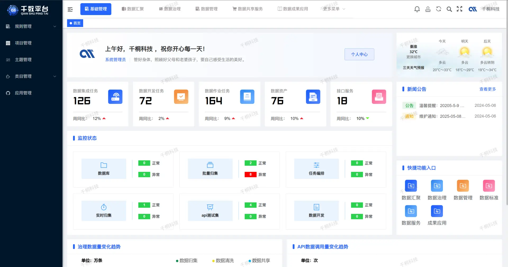Screen dimensions: 508x267
Task: Click the 后天 多云转阴 weather icon
Action: [487, 52]
